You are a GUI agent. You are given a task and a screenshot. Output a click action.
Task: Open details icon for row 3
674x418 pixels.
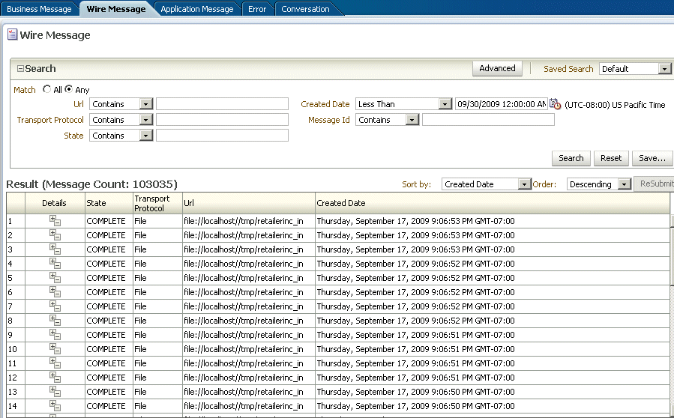pyautogui.click(x=55, y=249)
